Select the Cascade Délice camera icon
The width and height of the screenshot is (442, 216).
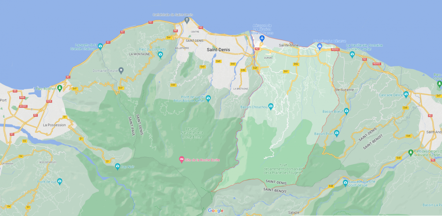click(406, 94)
